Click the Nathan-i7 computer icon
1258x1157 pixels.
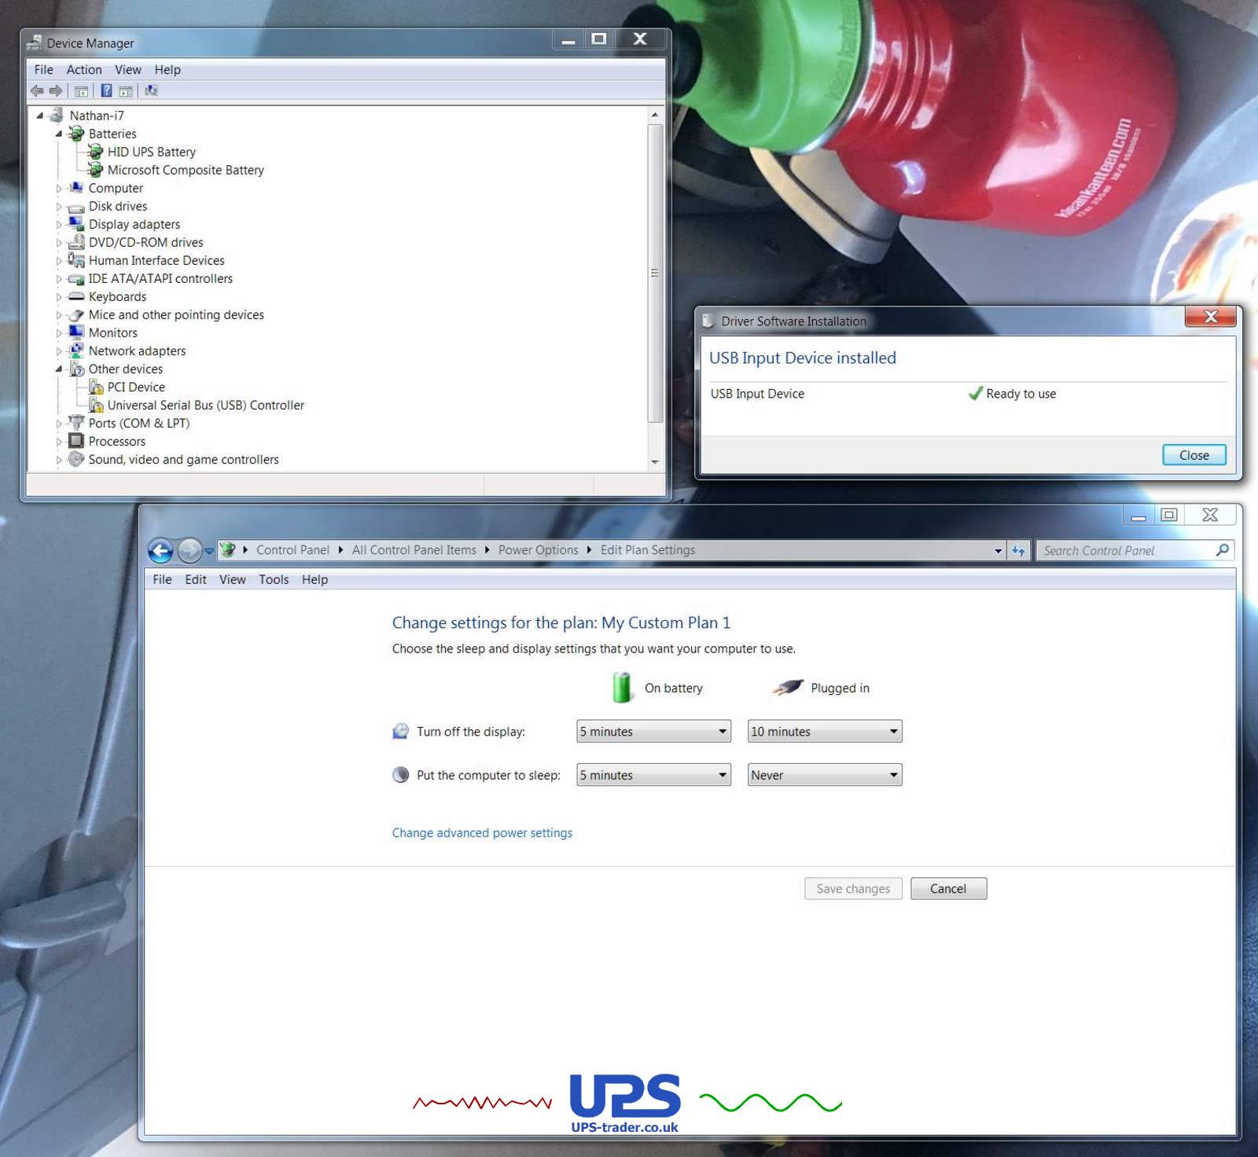57,116
